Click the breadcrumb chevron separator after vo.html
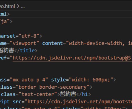 18,7
